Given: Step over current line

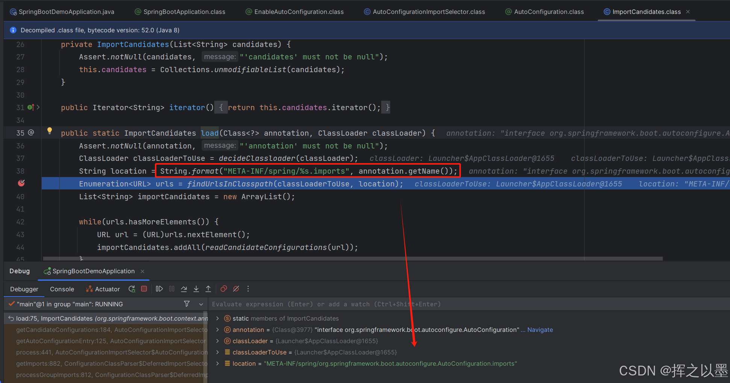Looking at the screenshot, I should 184,289.
